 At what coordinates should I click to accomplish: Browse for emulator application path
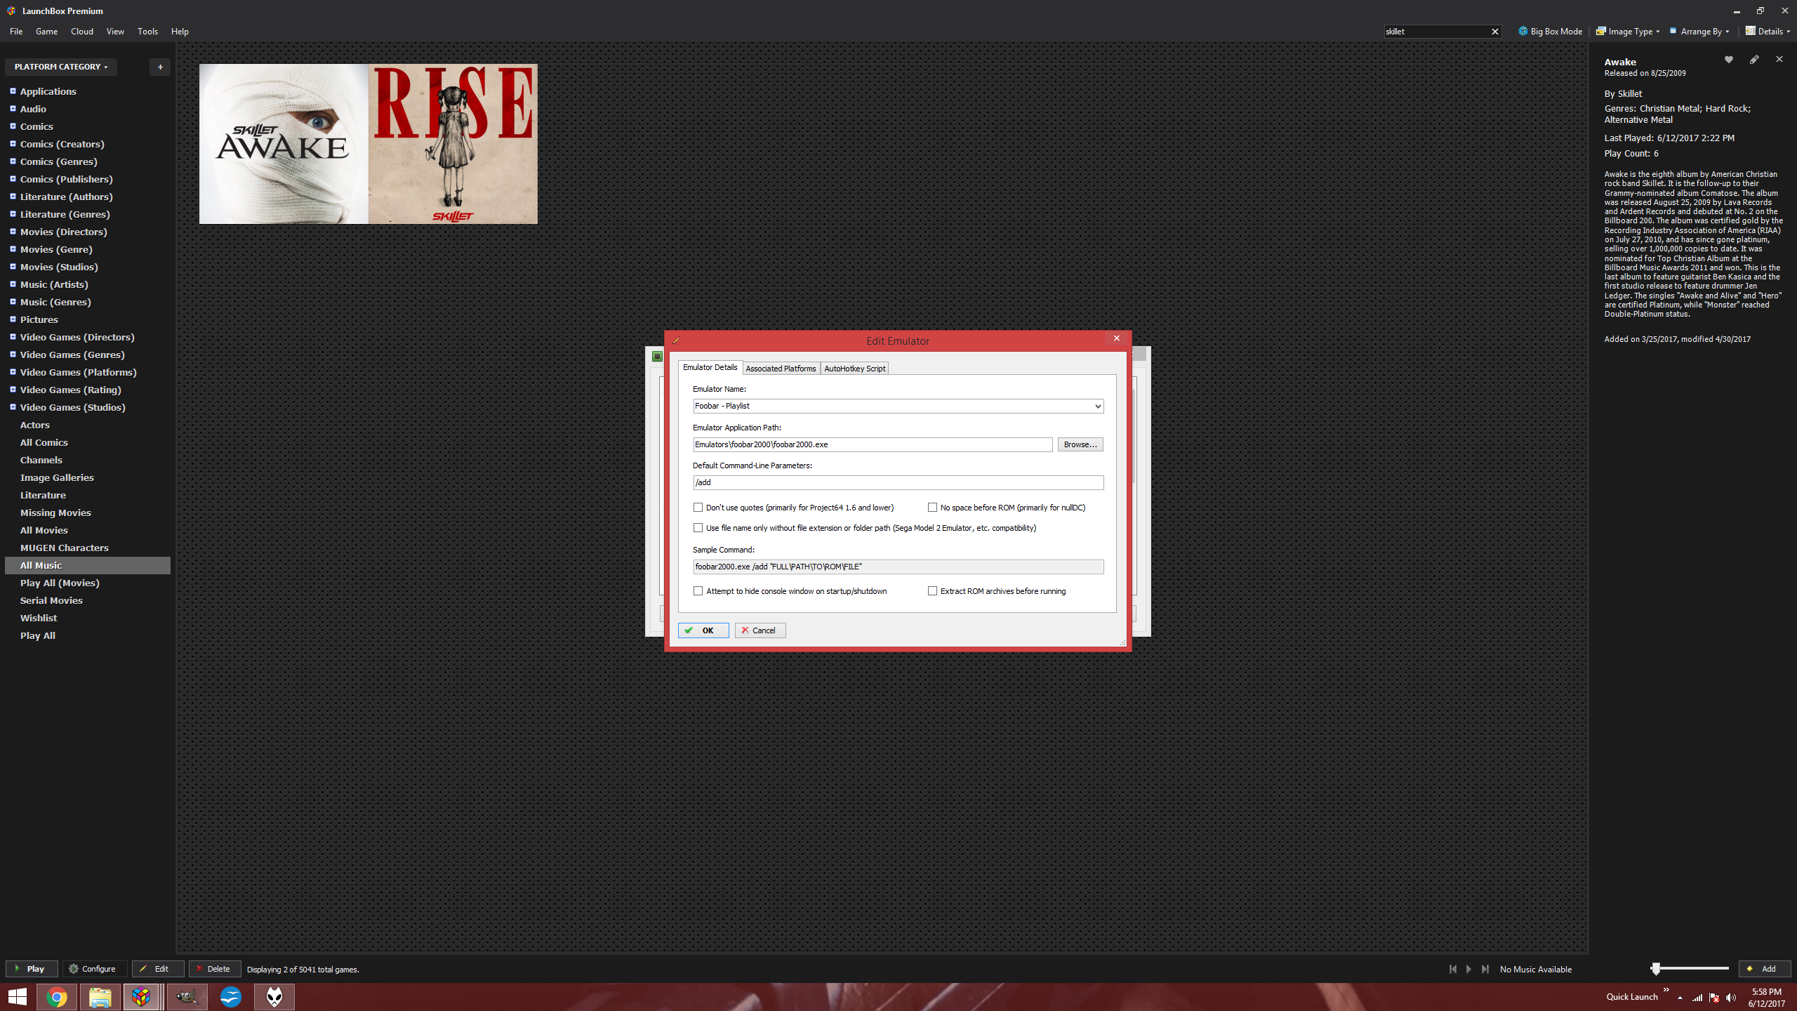point(1080,444)
